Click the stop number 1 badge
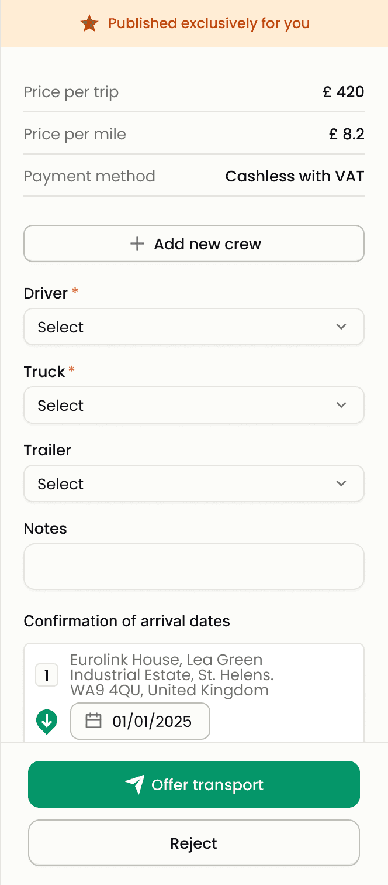The width and height of the screenshot is (388, 885). (47, 675)
